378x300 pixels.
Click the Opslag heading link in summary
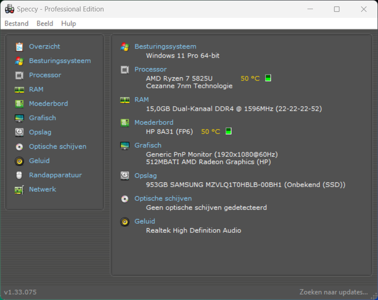point(145,176)
